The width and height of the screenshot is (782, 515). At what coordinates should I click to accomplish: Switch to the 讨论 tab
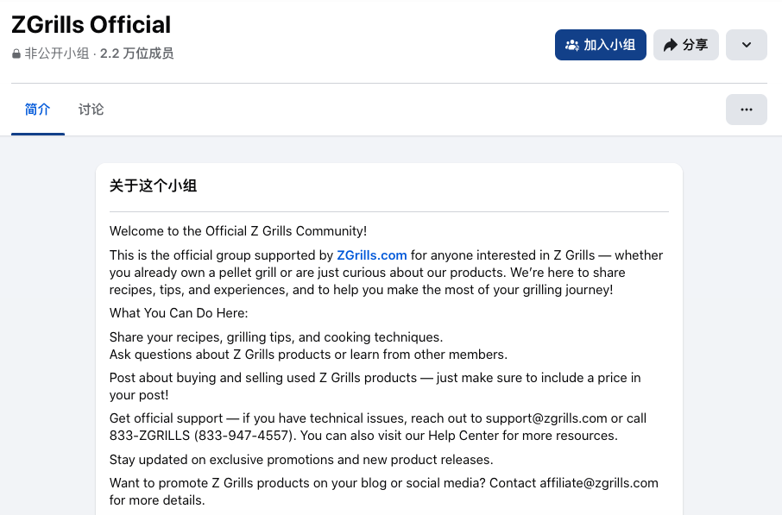pos(91,110)
